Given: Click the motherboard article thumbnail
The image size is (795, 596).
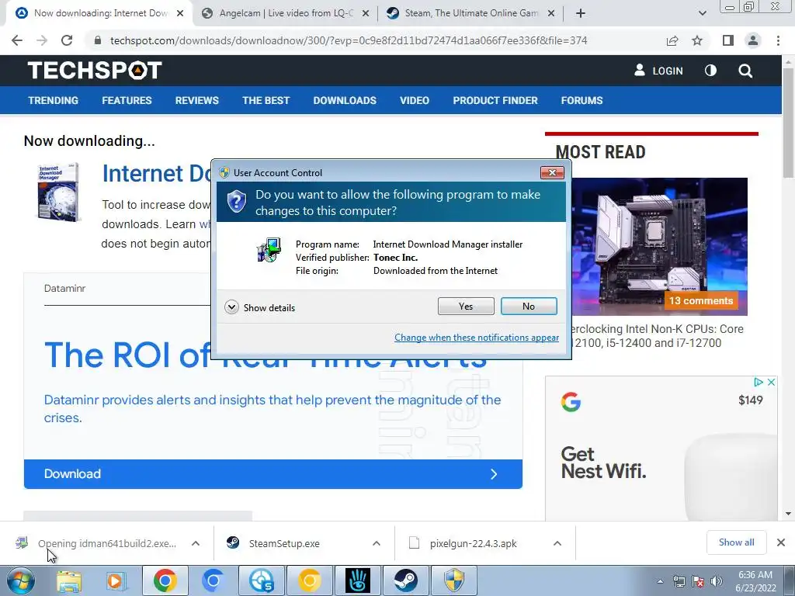Looking at the screenshot, I should click(x=659, y=246).
